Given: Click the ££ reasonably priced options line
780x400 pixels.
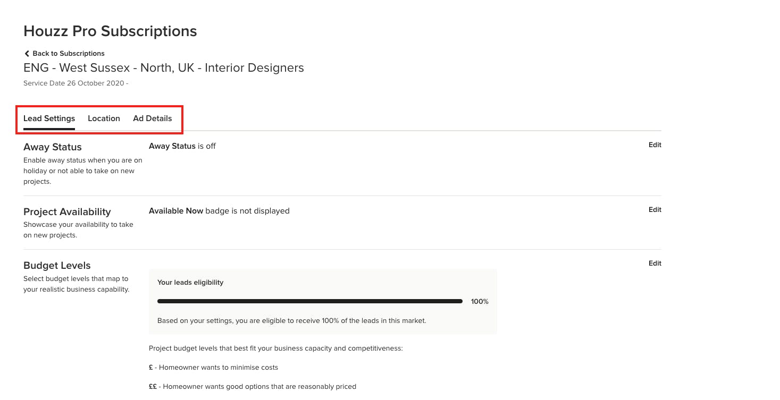Looking at the screenshot, I should [252, 387].
